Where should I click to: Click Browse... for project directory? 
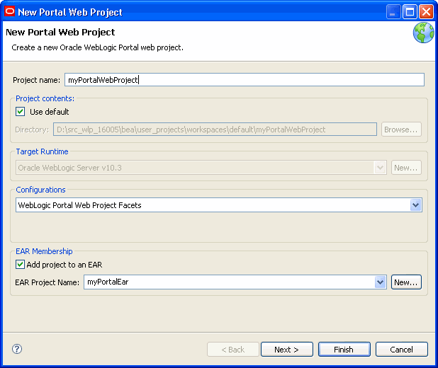(x=401, y=130)
